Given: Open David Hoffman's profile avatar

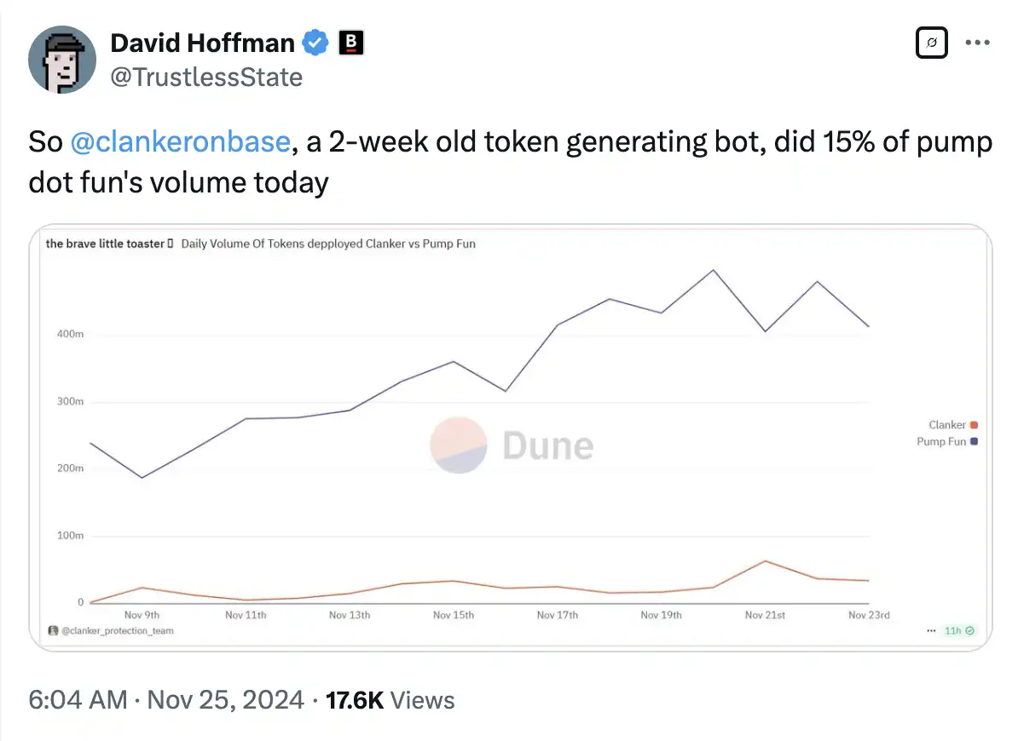Looking at the screenshot, I should (x=61, y=60).
